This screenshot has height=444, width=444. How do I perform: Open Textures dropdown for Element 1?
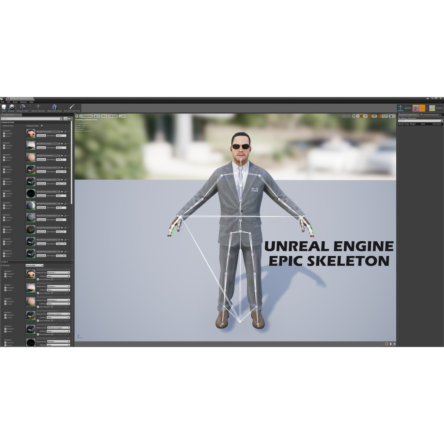(x=41, y=148)
